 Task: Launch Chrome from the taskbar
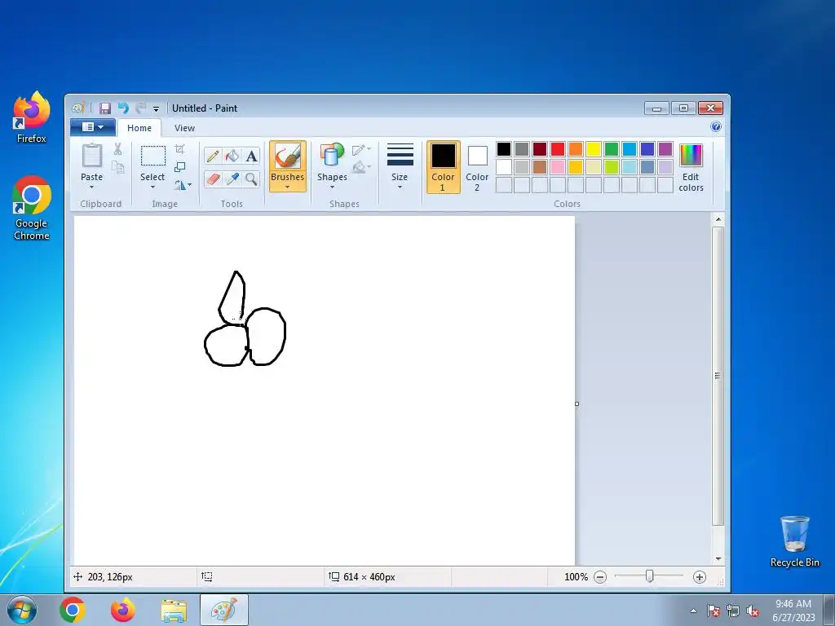click(73, 610)
